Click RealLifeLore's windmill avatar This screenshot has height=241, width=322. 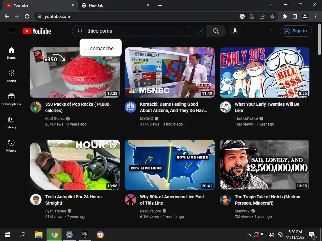(130, 200)
